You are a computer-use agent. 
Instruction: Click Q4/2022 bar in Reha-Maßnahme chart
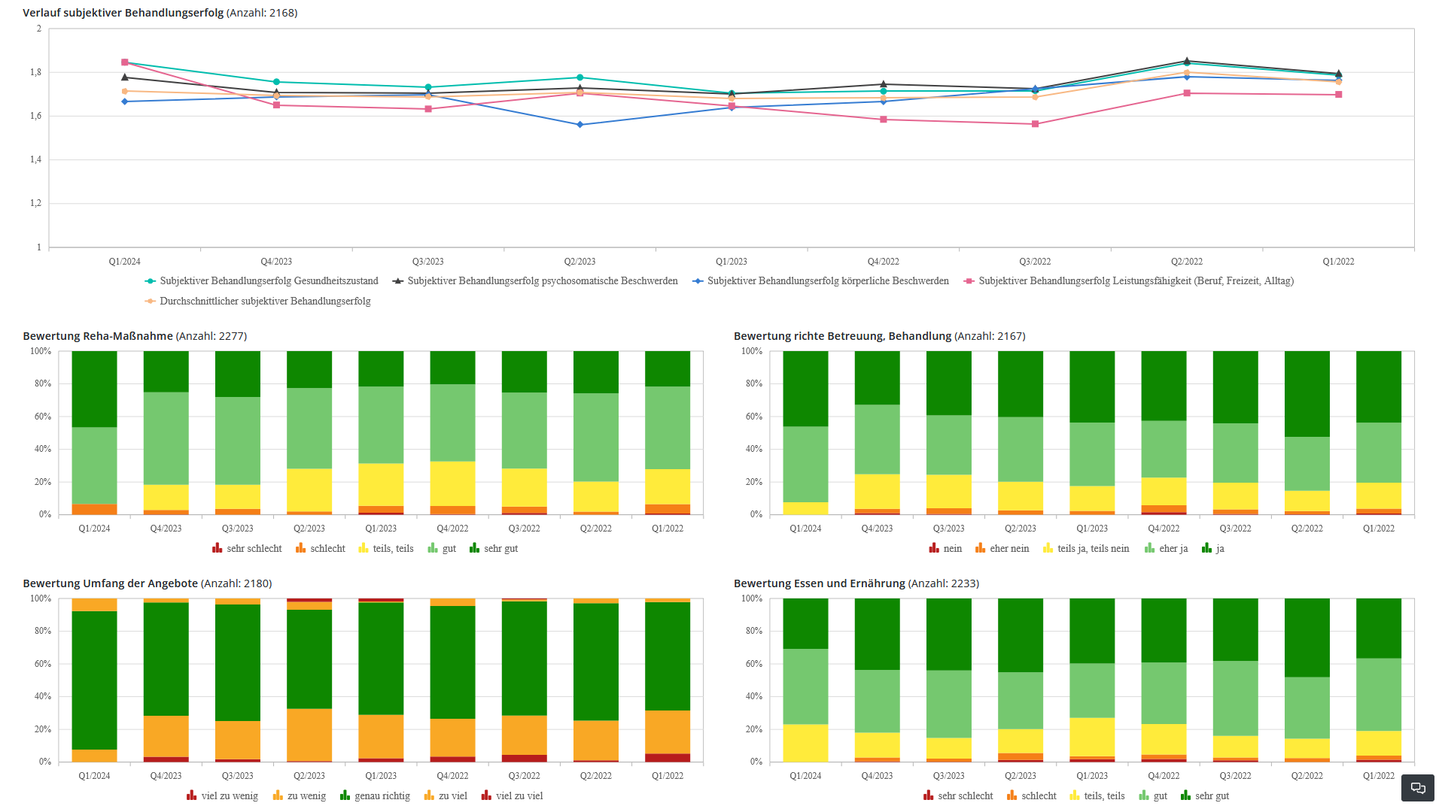point(452,433)
